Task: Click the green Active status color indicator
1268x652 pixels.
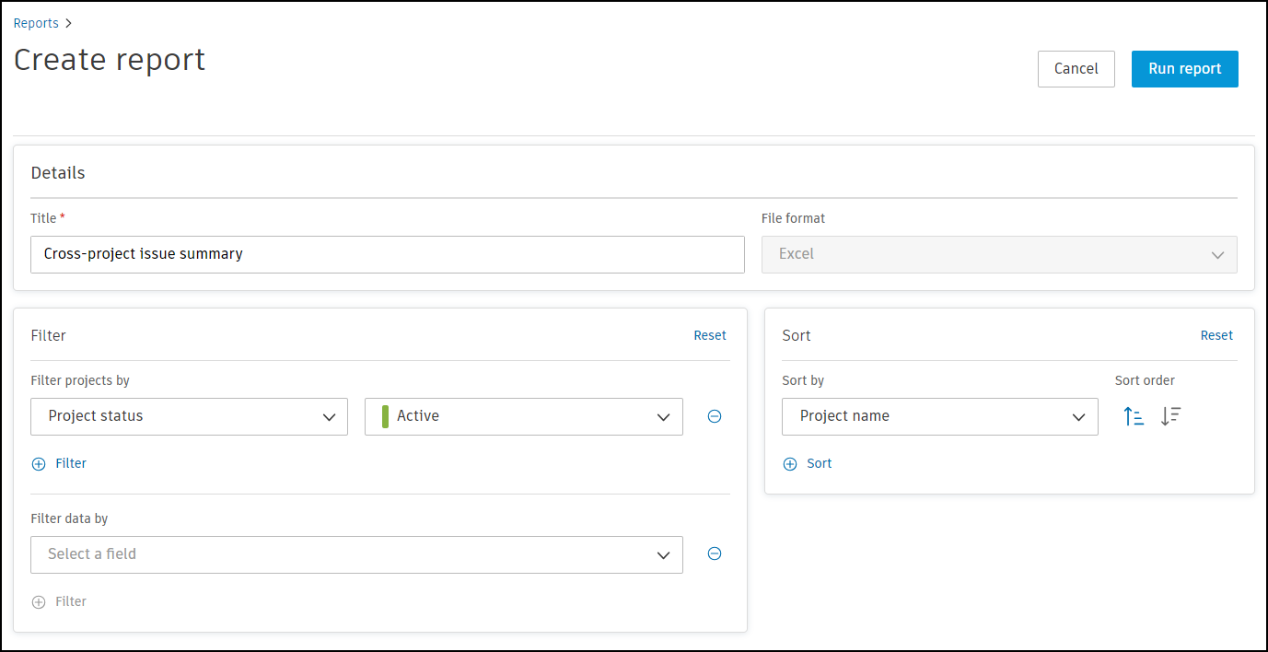Action: (385, 416)
